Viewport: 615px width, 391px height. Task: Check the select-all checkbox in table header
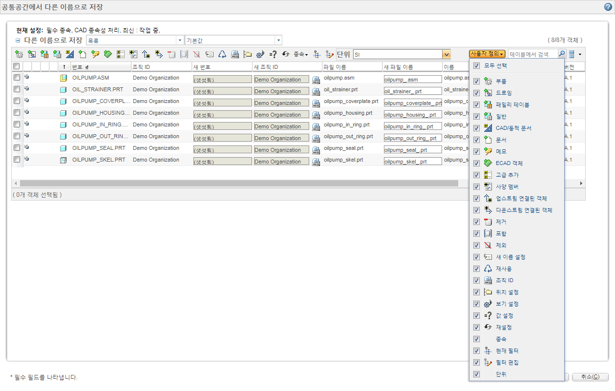(x=17, y=66)
